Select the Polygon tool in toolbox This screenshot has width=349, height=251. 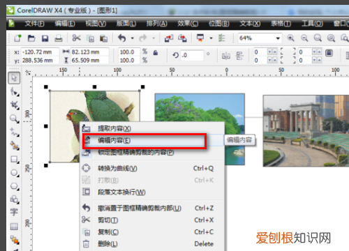(x=15, y=186)
